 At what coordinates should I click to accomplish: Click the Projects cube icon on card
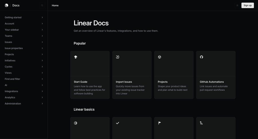coord(159,57)
